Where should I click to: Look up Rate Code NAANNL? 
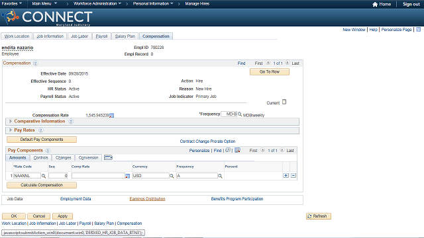(x=44, y=176)
